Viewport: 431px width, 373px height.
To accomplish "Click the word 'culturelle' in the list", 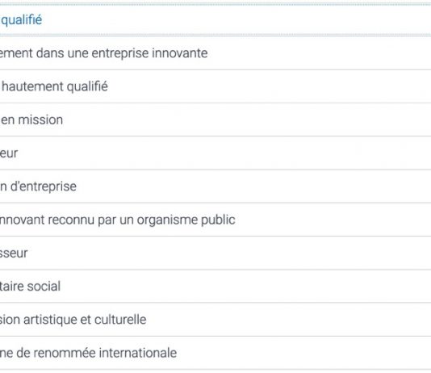I will pos(120,320).
